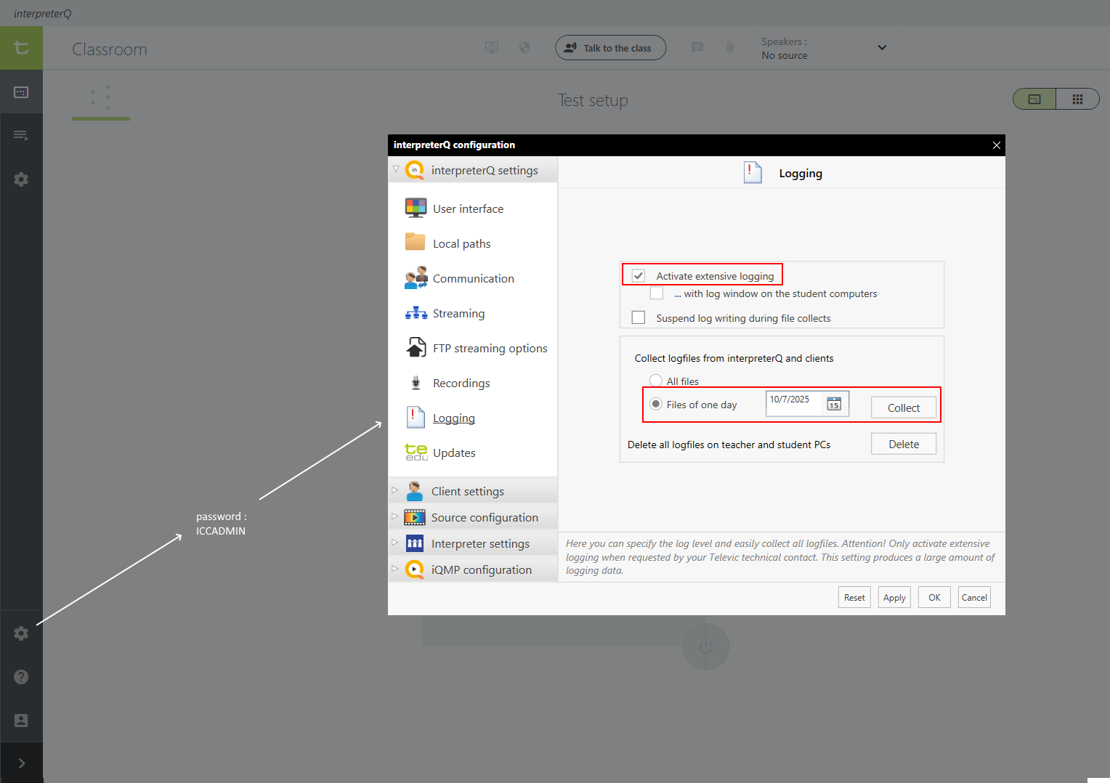Click the shield icon in top bar
Image resolution: width=1110 pixels, height=783 pixels.
[524, 48]
